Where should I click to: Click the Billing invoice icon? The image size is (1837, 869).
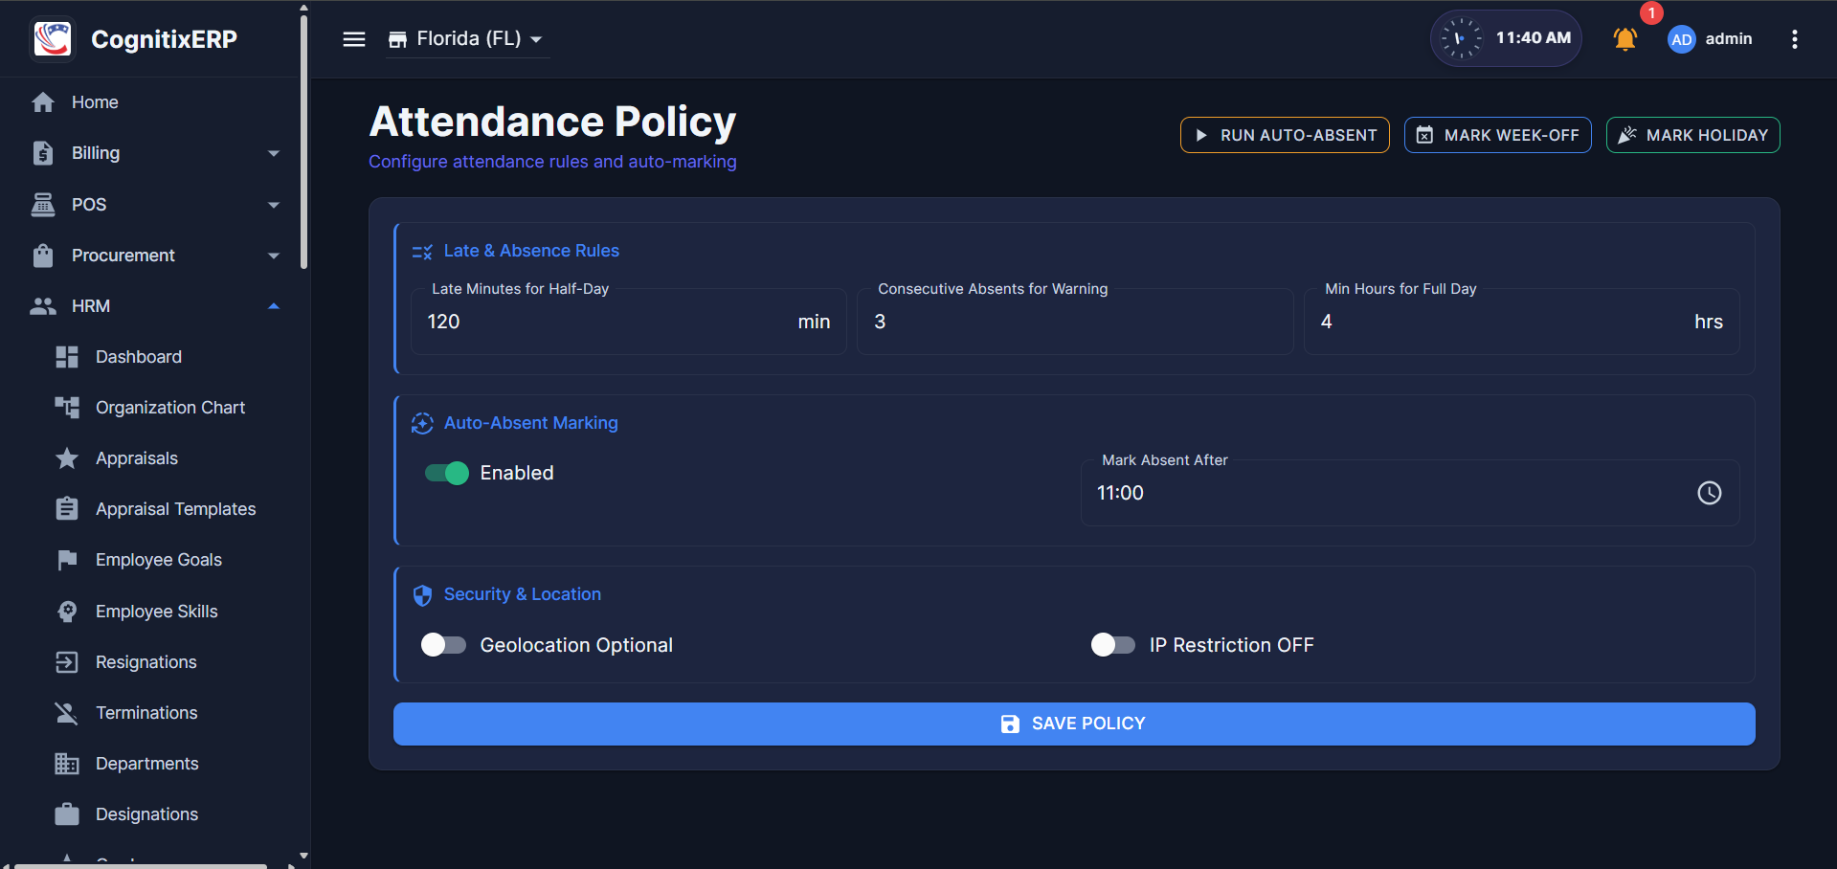(43, 153)
